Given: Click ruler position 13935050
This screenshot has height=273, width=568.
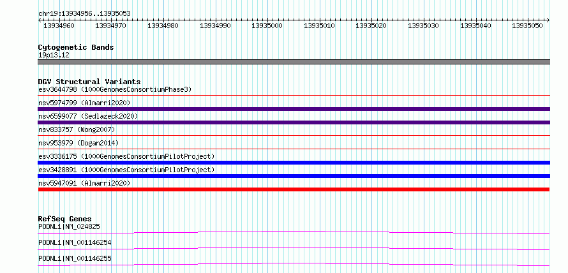Looking at the screenshot, I should click(527, 26).
